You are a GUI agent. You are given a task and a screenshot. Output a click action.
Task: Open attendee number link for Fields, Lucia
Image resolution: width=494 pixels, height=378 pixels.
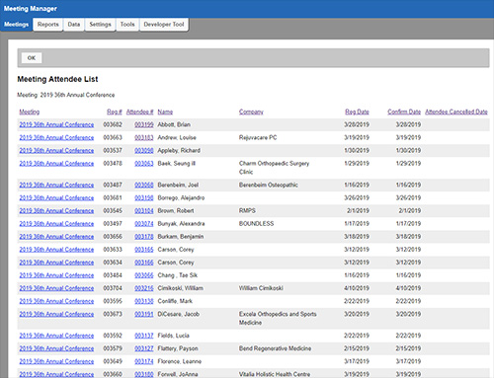coord(144,336)
